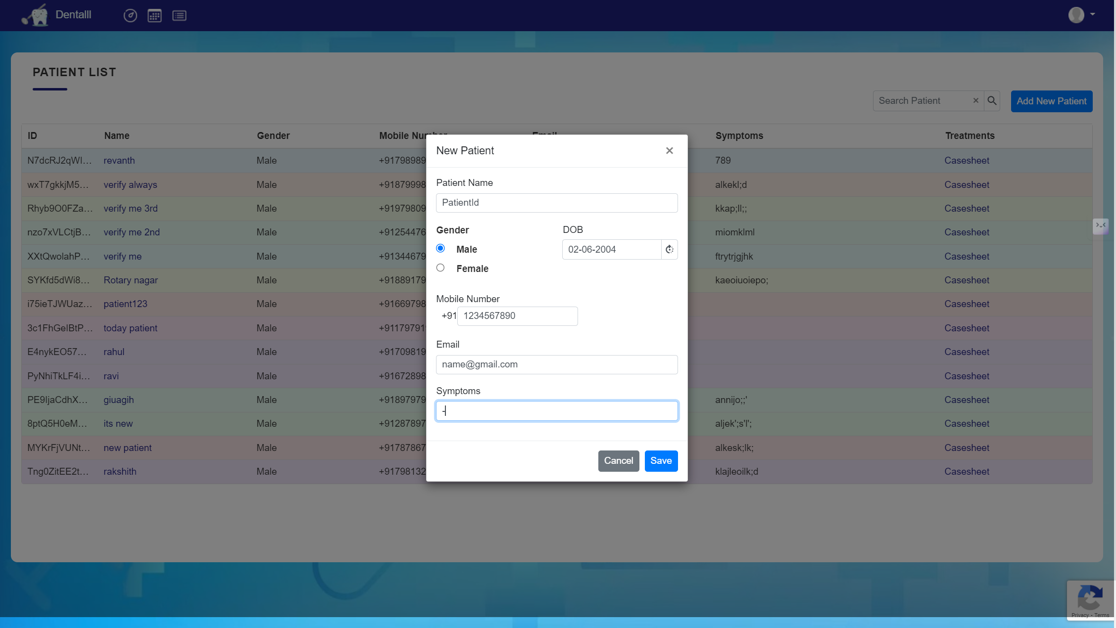This screenshot has height=628, width=1116.
Task: Select the Female gender radio button
Action: point(440,268)
